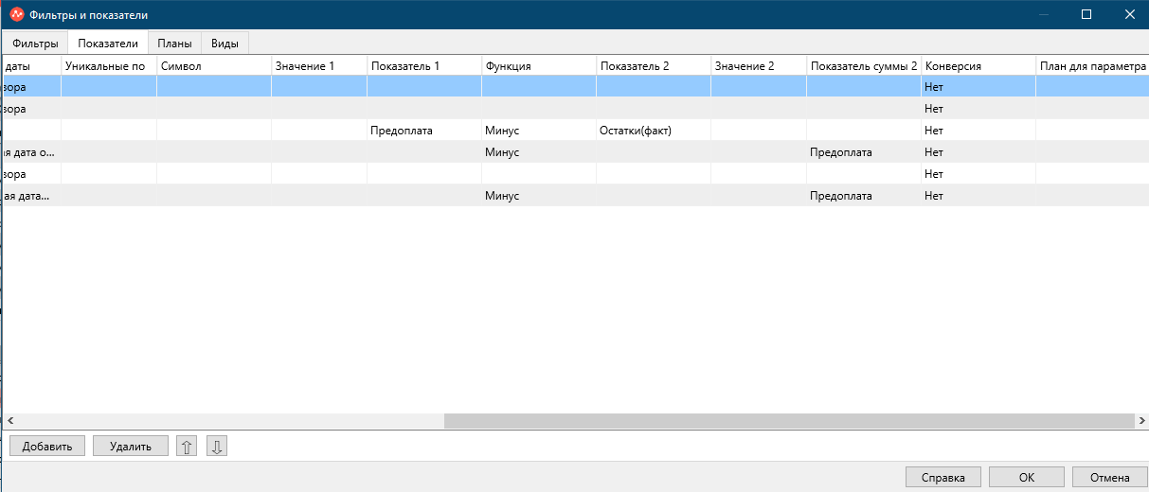Select the Остатки(факт) cell
Viewport: 1149px width, 492px height.
point(654,131)
